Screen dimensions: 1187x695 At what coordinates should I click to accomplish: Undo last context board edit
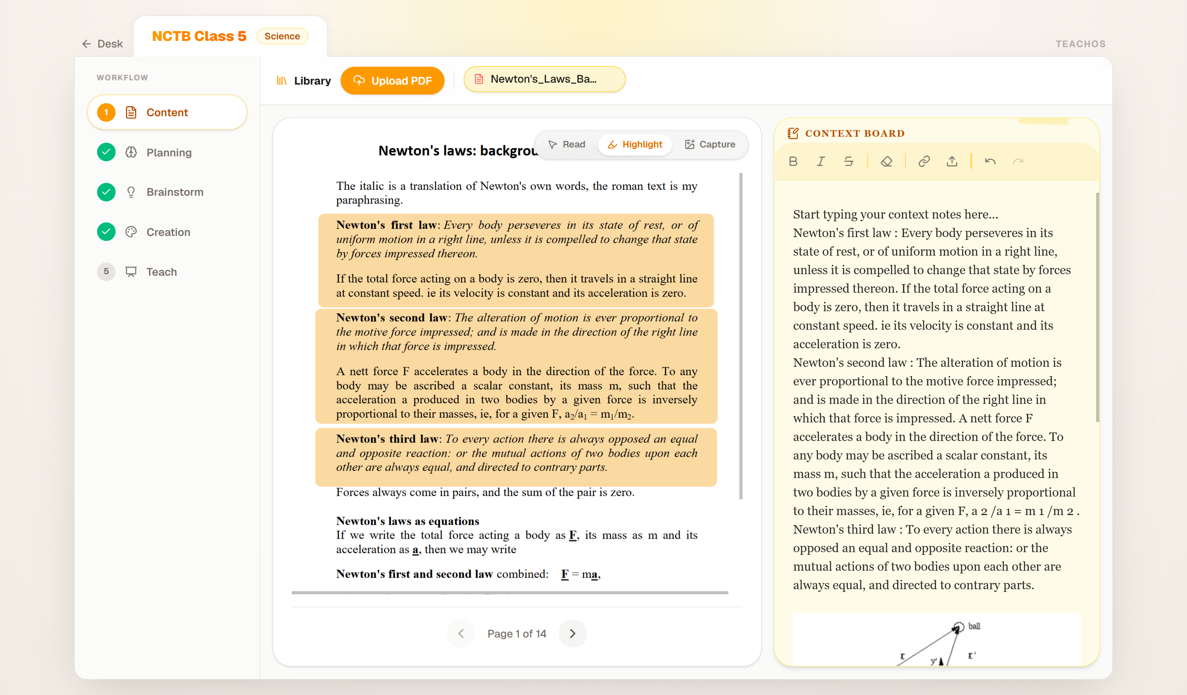(x=990, y=161)
